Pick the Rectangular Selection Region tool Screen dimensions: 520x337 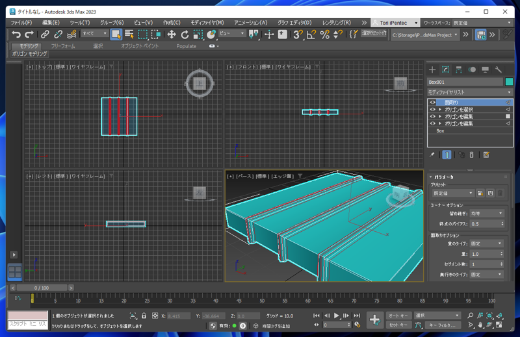pos(142,34)
